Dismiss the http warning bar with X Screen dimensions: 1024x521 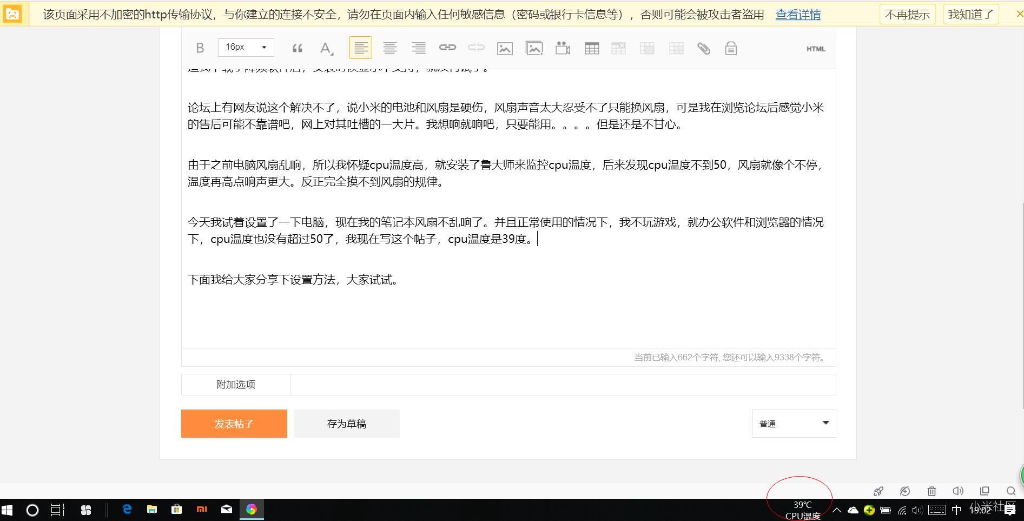(x=1020, y=14)
